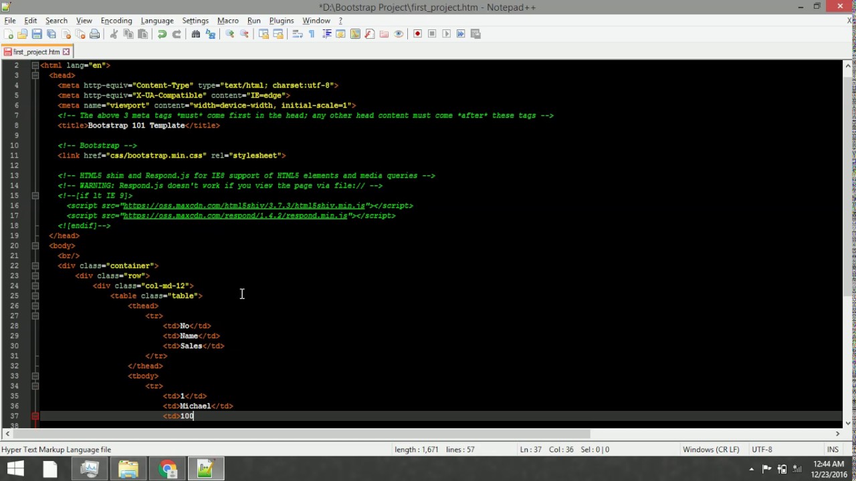The image size is (856, 481).
Task: Close the first_project.htm tab with its X
Action: click(x=66, y=51)
